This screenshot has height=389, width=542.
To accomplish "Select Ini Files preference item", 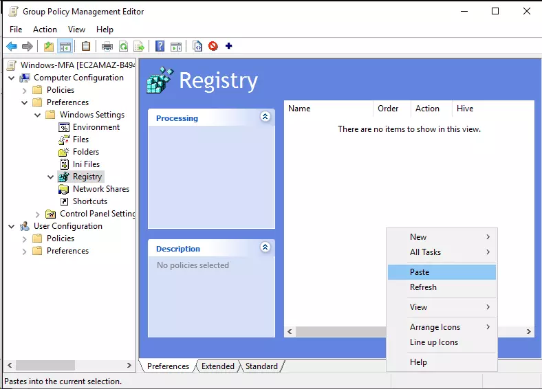I will point(86,164).
